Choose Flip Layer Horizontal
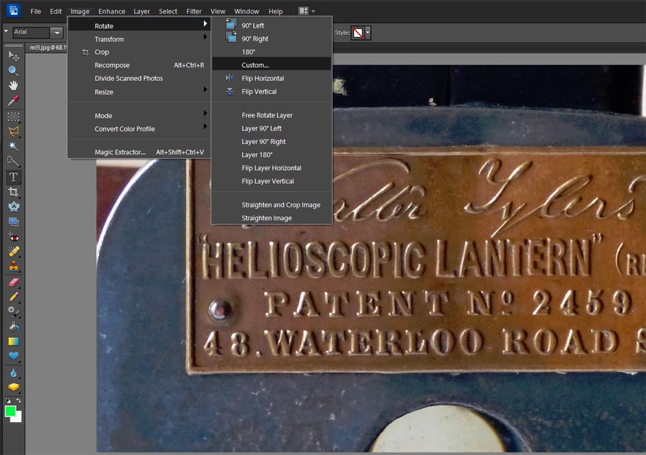The image size is (646, 455). [x=271, y=168]
